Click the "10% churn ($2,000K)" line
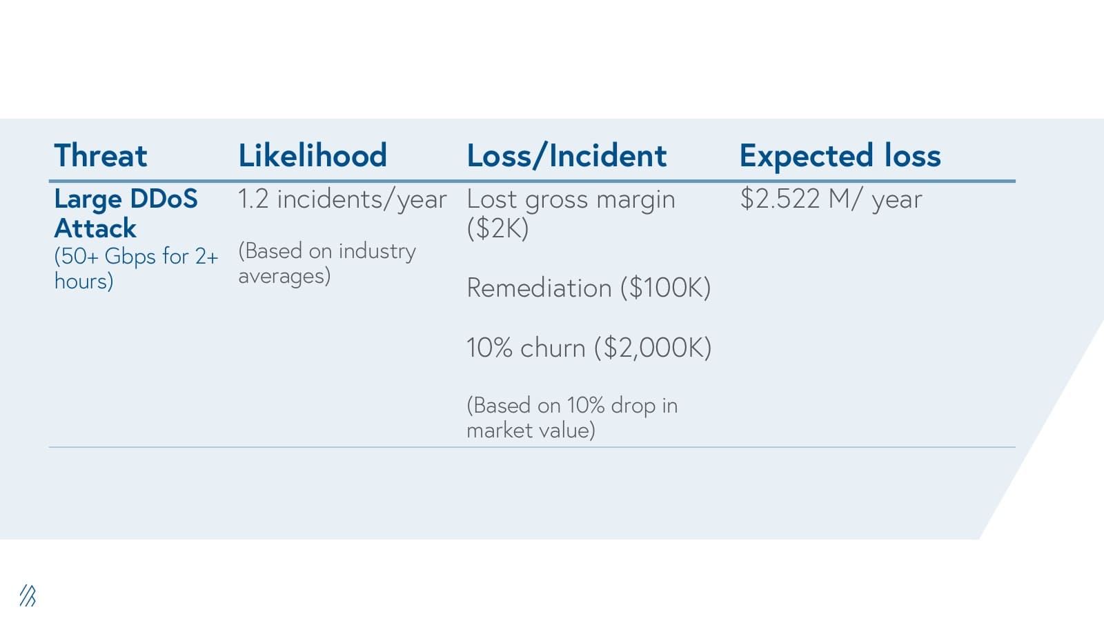 coord(589,348)
